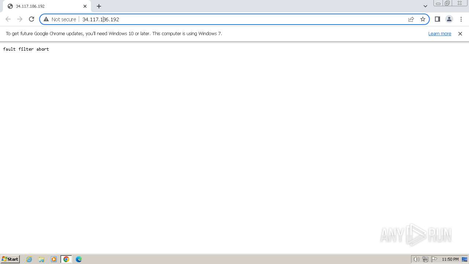Dismiss the Chrome update infobar
469x264 pixels.
point(460,33)
